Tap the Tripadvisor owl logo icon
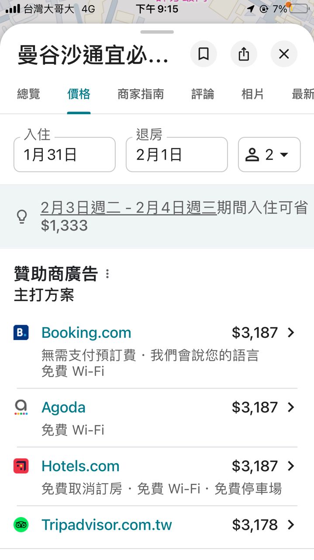Screen dimensions: 314x560 [21, 525]
